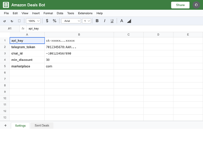Select row 1 header
203x148 pixels.
point(5,41)
